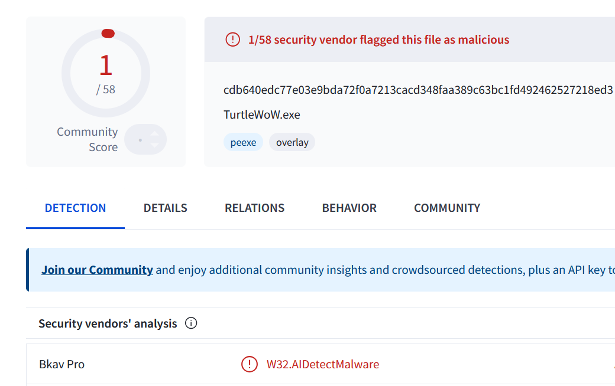
Task: Switch to the BEHAVIOR tab
Action: (349, 208)
